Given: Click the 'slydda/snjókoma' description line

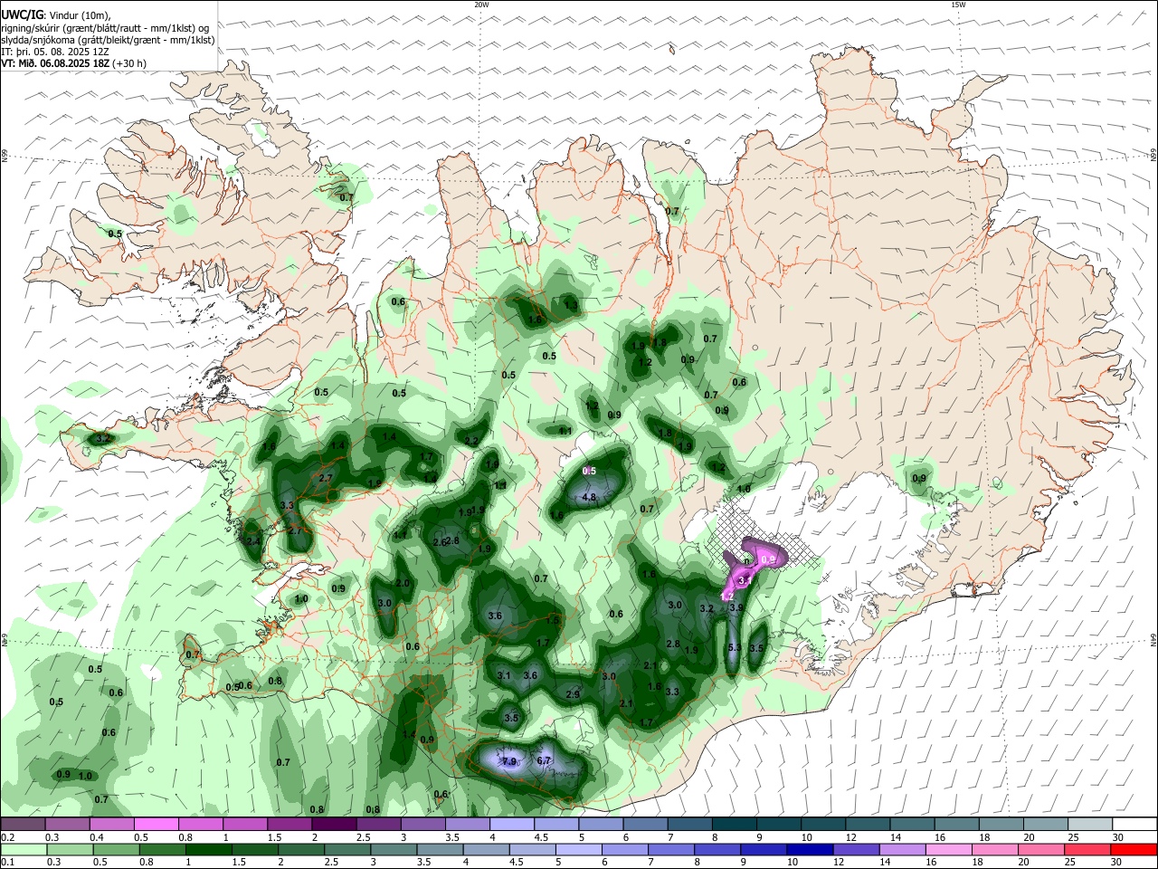Looking at the screenshot, I should click(108, 39).
